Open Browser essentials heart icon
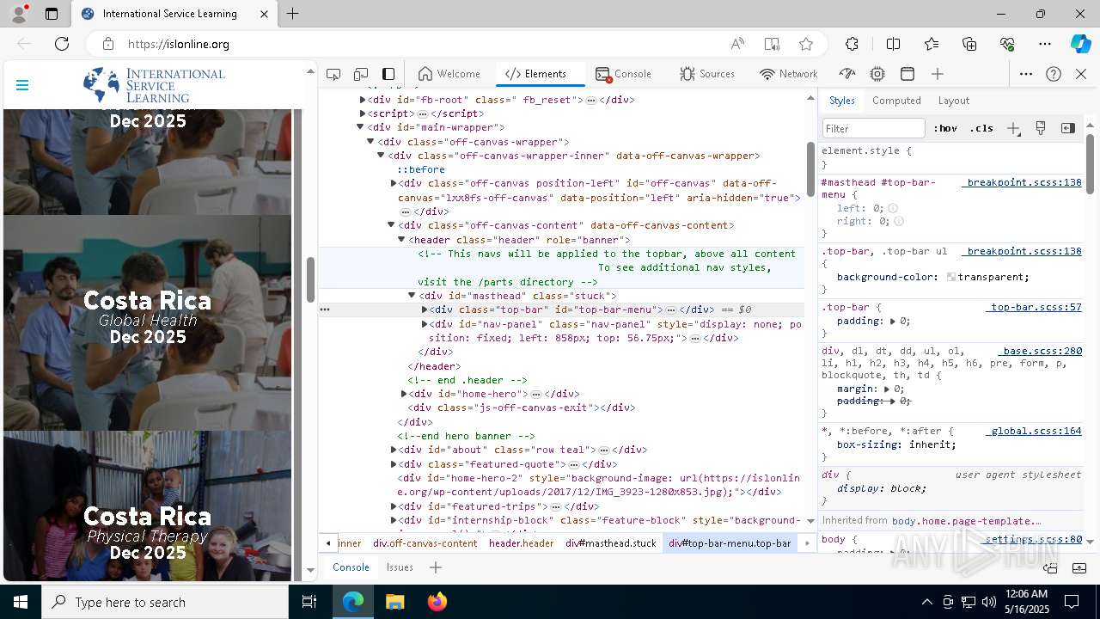The height and width of the screenshot is (619, 1100). [1007, 44]
